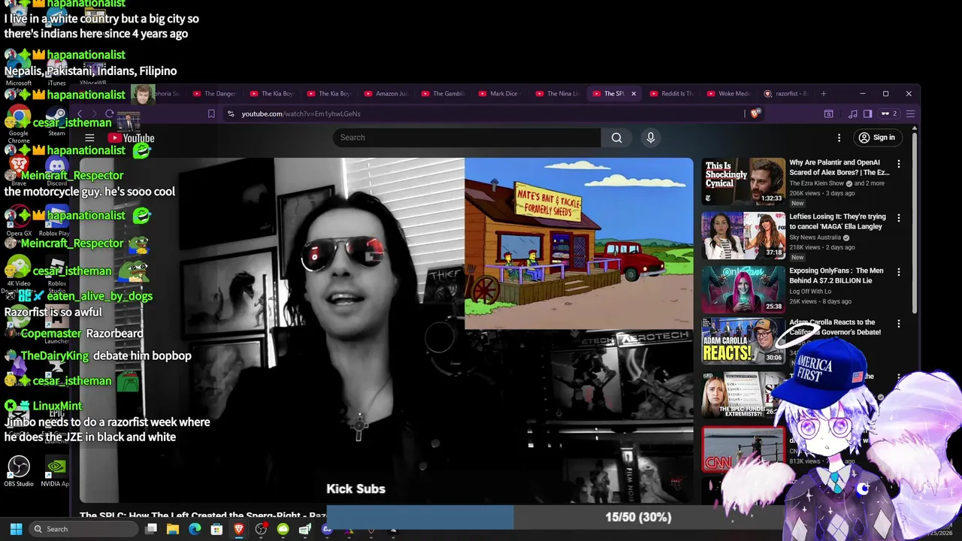Switch to the Reddit Is Th browser tab
962x541 pixels.
tap(671, 94)
